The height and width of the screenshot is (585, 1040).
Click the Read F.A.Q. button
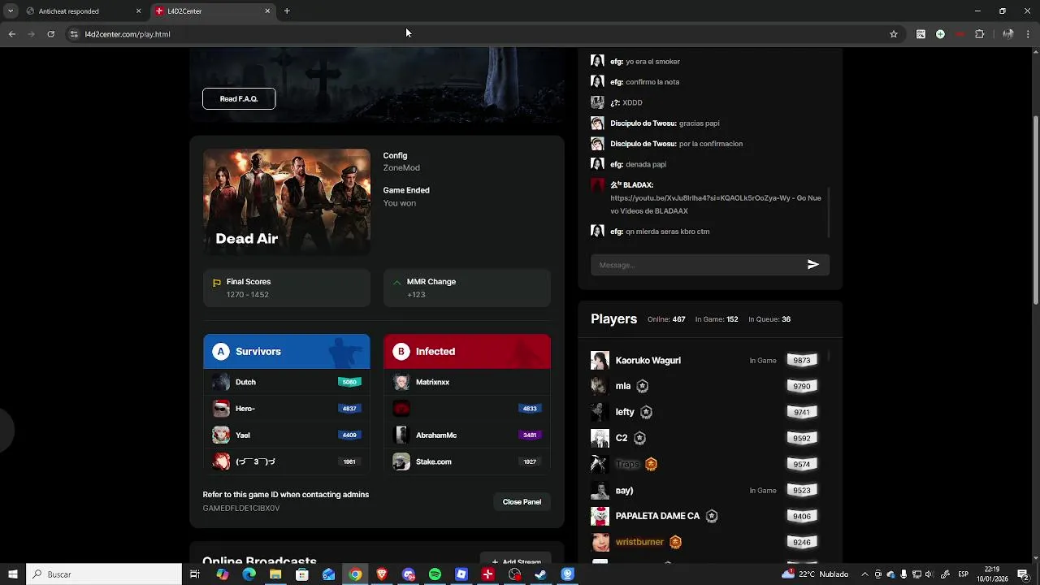coord(239,98)
